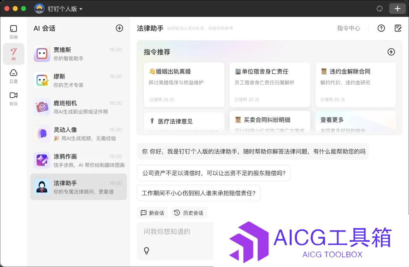
Task: Click the 钉钉个人版 profile avatar
Action: pyautogui.click(x=39, y=9)
